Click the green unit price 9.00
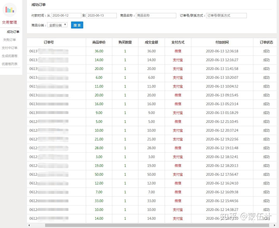The image size is (279, 228). coord(99,113)
